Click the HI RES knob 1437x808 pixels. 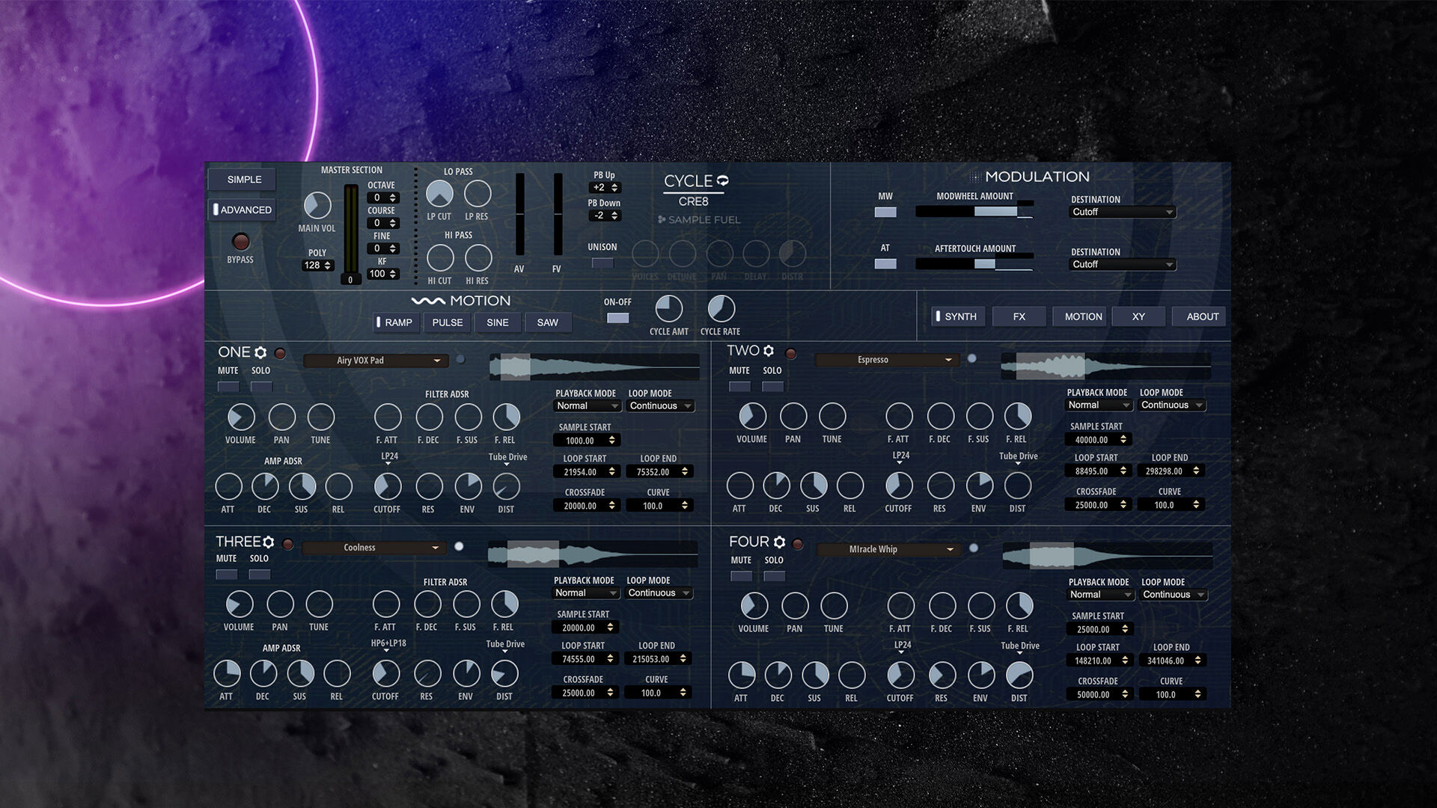pos(478,258)
